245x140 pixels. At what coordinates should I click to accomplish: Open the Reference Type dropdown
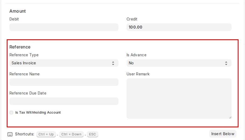[x=64, y=63]
